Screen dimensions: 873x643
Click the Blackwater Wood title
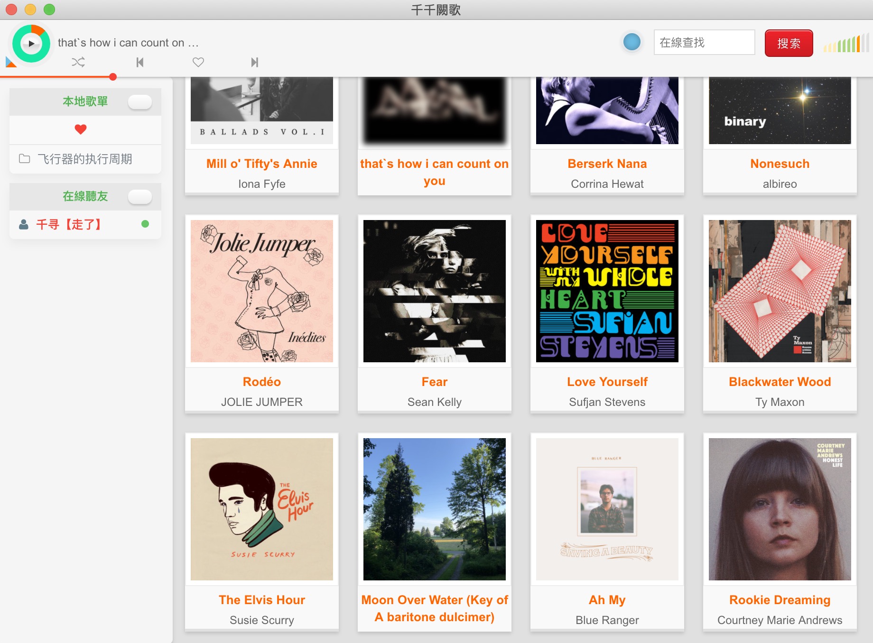[x=780, y=382]
